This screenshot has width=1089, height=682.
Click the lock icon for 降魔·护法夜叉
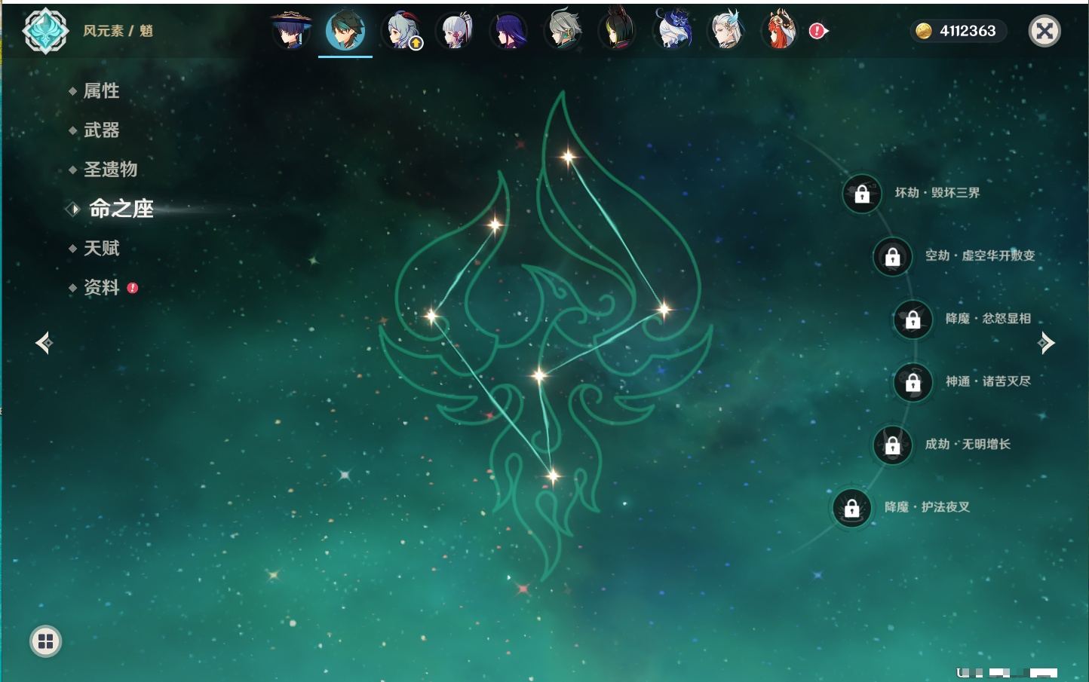852,508
